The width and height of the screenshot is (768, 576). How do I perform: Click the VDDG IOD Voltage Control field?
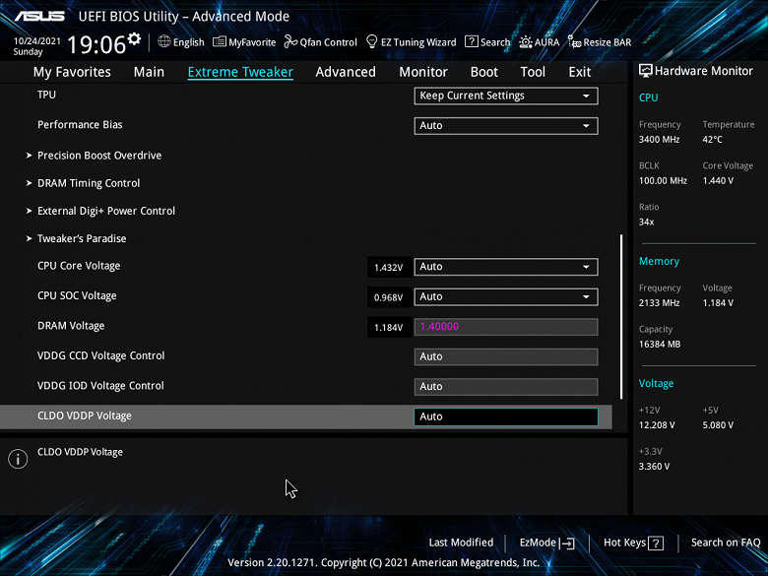[506, 387]
